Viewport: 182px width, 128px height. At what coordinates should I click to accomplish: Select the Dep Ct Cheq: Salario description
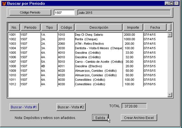point(89,35)
